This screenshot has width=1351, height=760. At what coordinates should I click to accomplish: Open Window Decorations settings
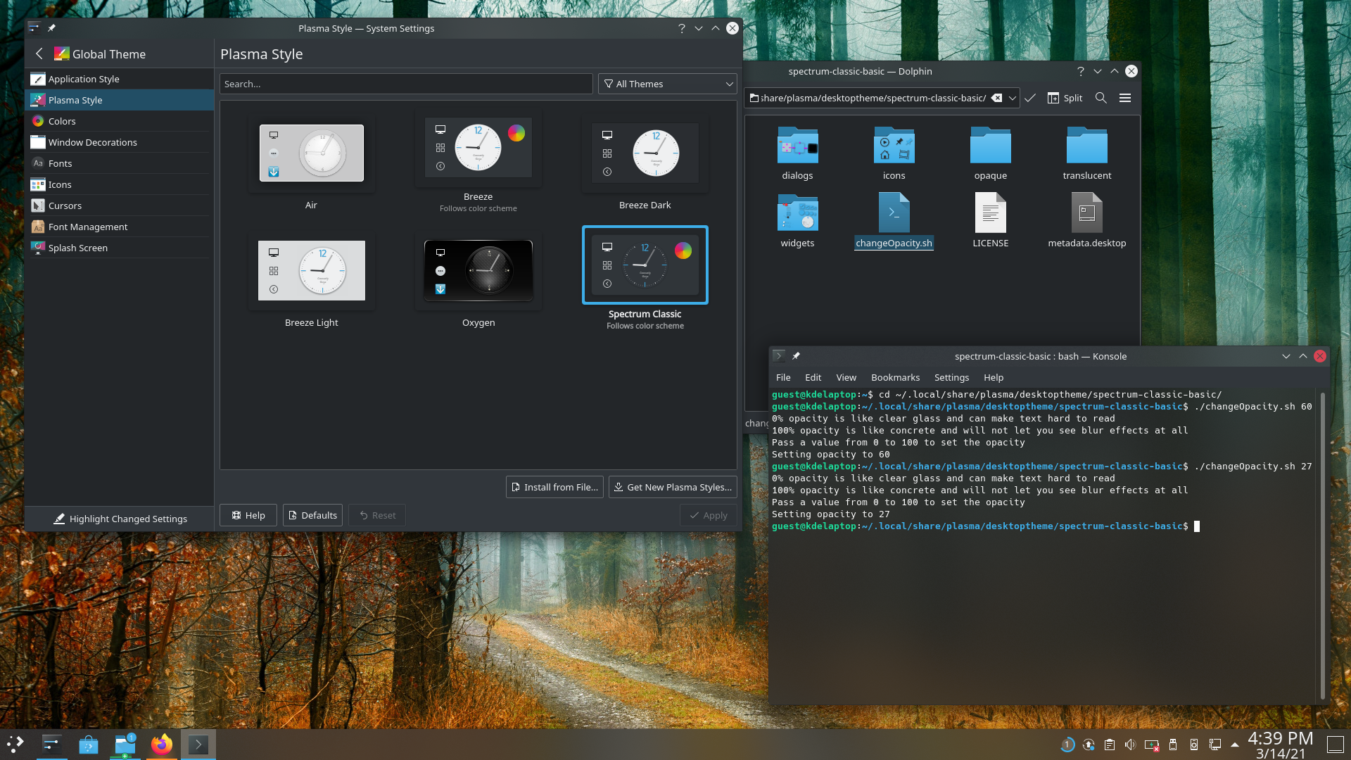click(x=119, y=142)
